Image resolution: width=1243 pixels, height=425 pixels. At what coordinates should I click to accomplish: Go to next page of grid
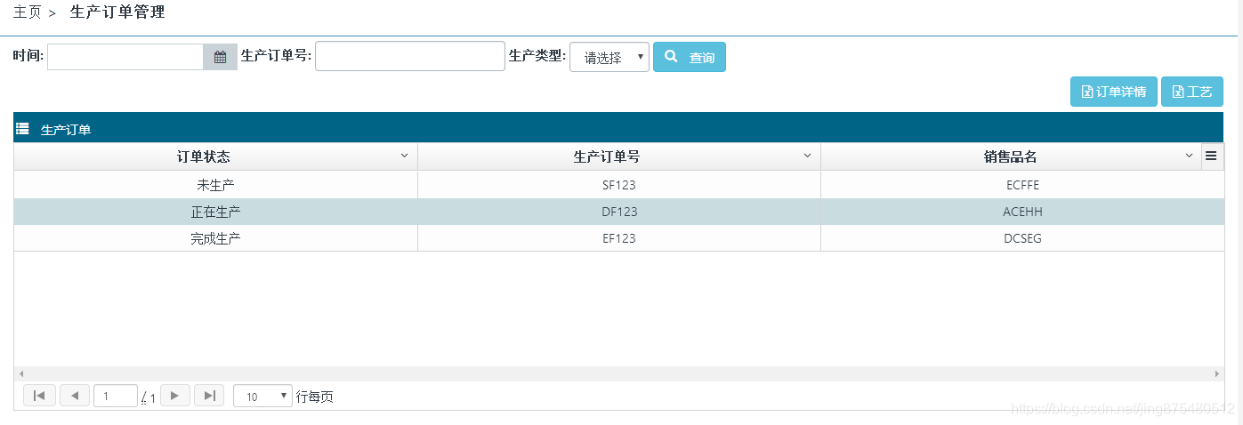(x=175, y=396)
